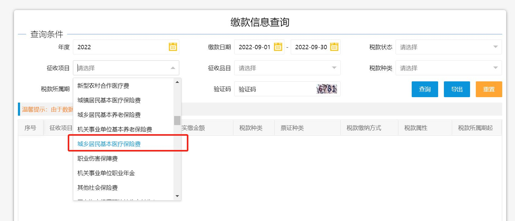
Task: Select 城乡居民基本医疗保险费 option
Action: [109, 144]
